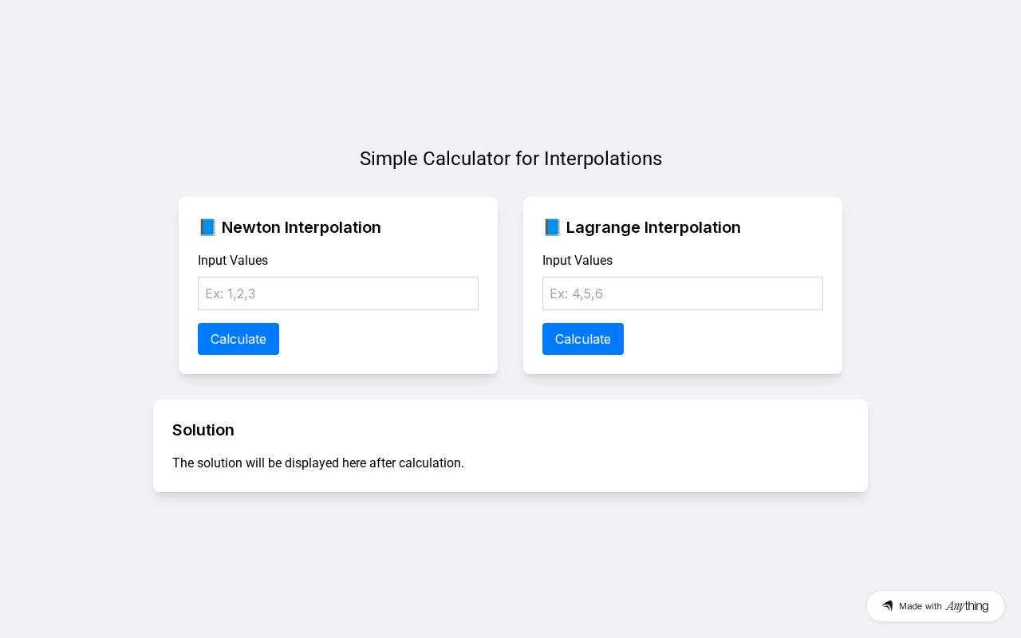Click Calculate under Lagrange Interpolation
1021x638 pixels.
point(583,339)
